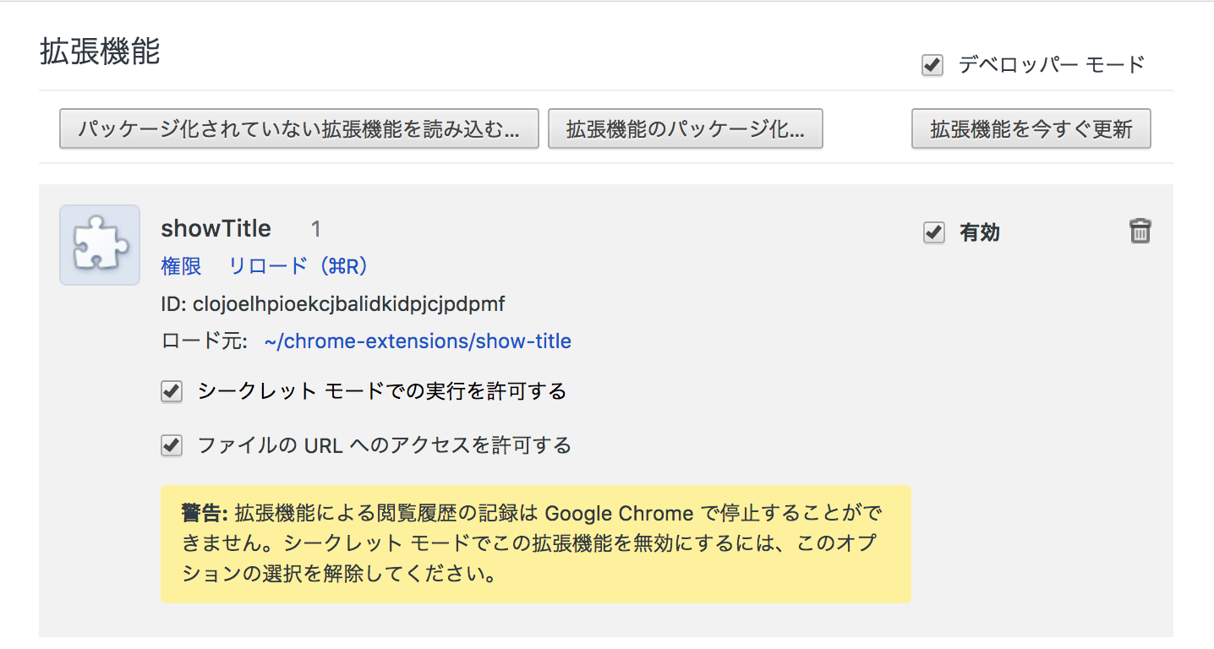Open the 権限 link for showTitle
Screen dimensions: 1214x649
(181, 266)
